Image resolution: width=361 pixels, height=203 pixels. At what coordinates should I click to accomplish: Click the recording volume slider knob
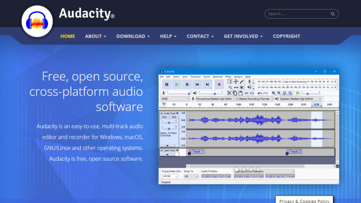pyautogui.click(x=189, y=94)
